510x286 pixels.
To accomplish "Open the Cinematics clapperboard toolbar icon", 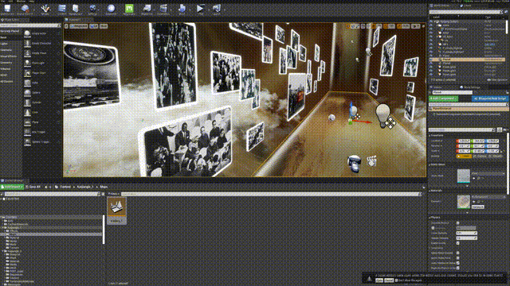I will (x=163, y=9).
